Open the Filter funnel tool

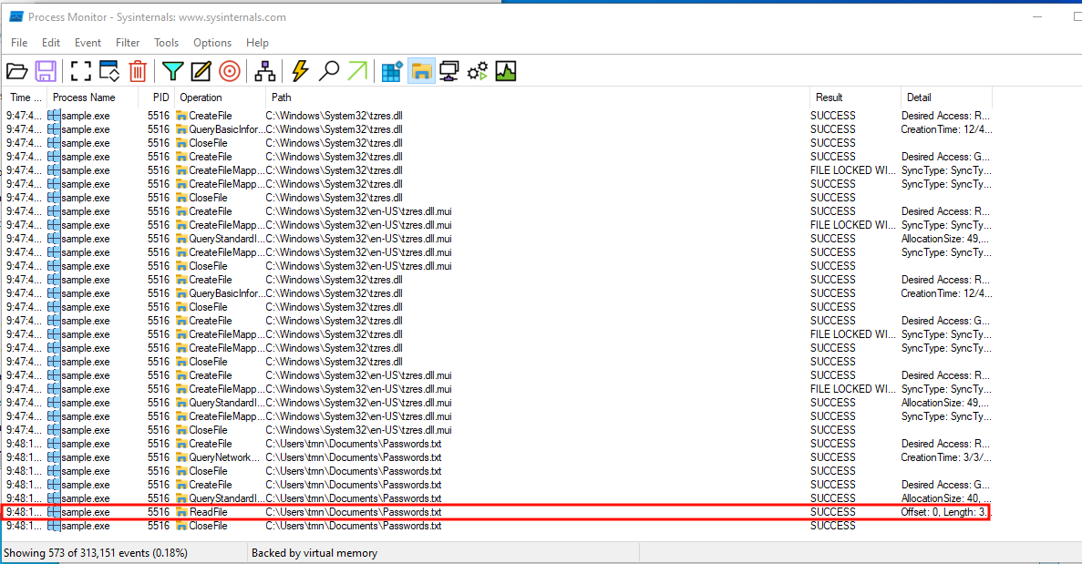[x=172, y=71]
